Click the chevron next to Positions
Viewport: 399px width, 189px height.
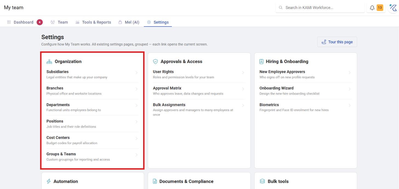(x=136, y=122)
